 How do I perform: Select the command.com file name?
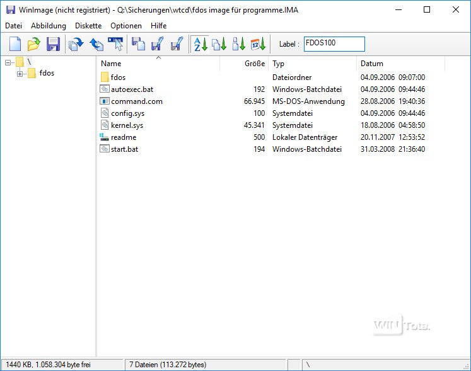coord(137,101)
